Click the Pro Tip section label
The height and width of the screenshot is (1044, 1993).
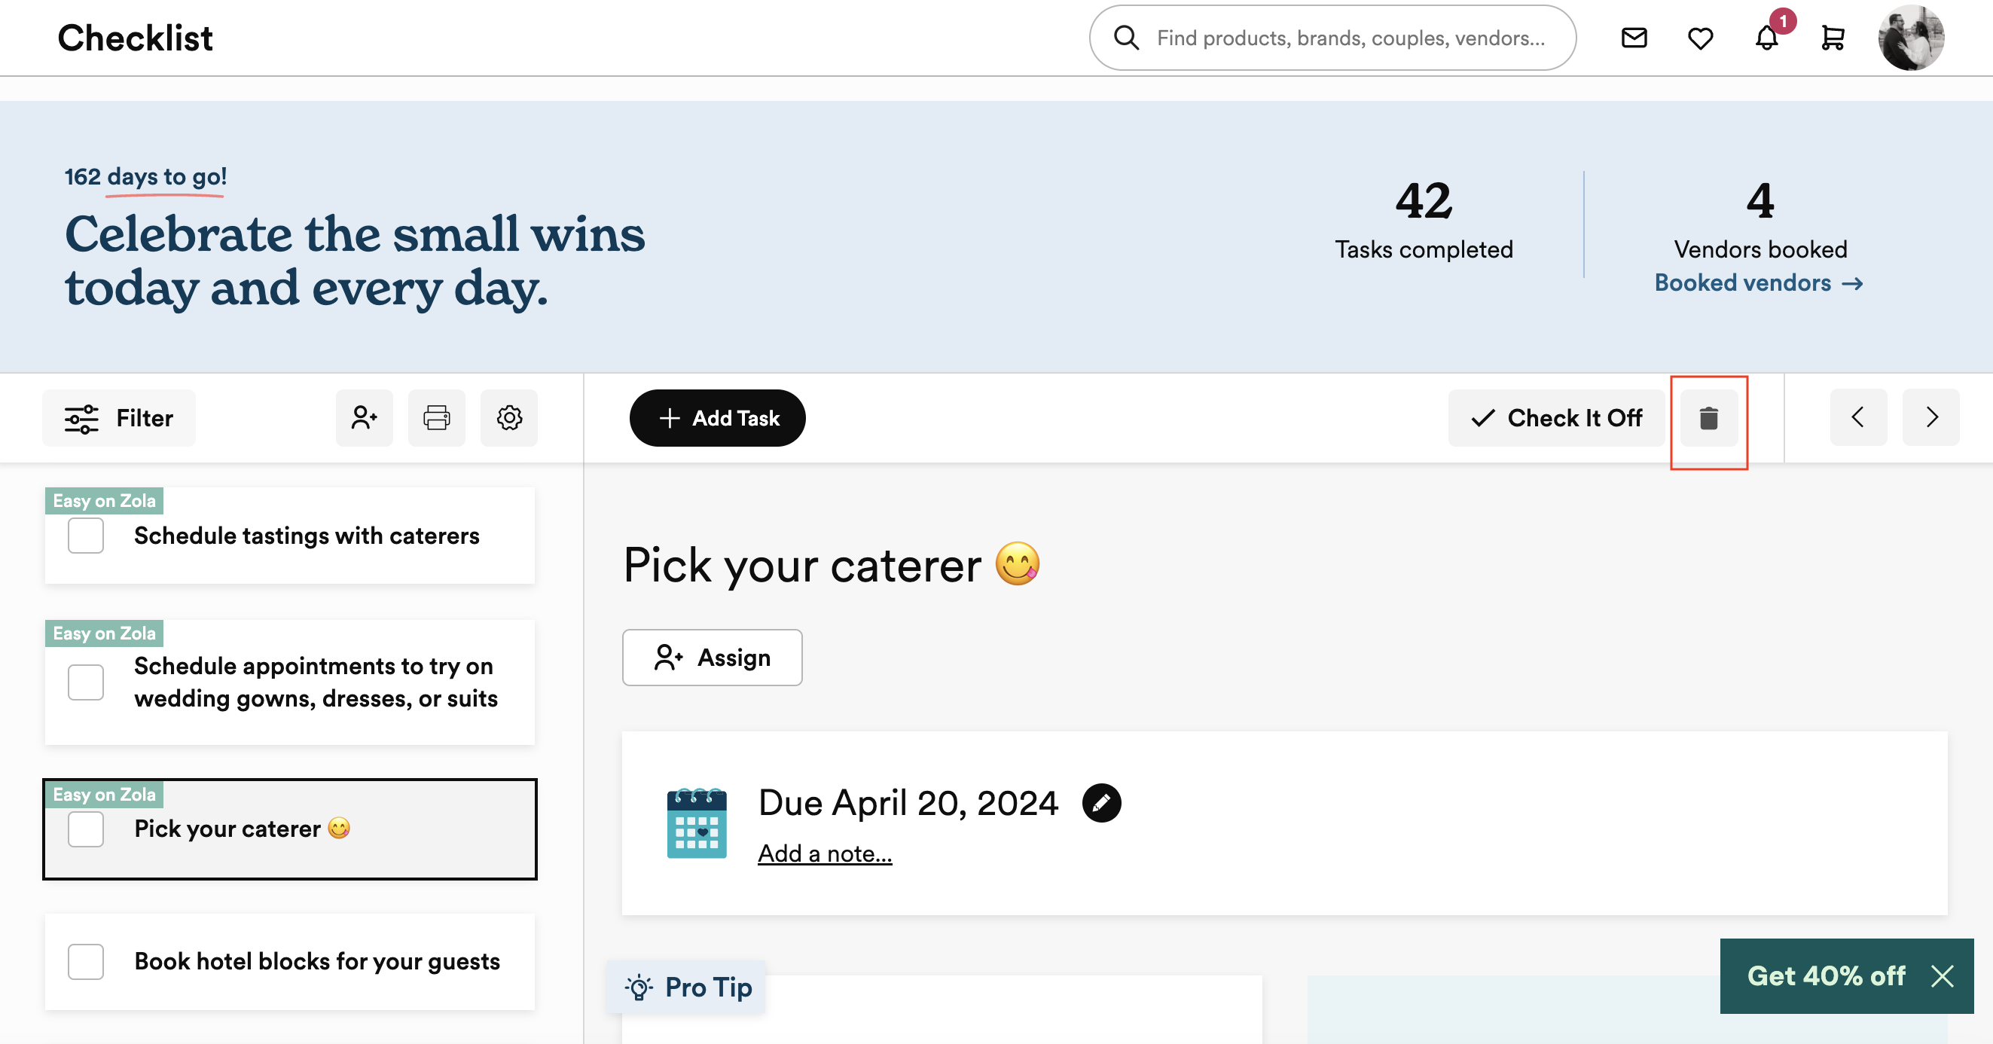[x=691, y=986]
